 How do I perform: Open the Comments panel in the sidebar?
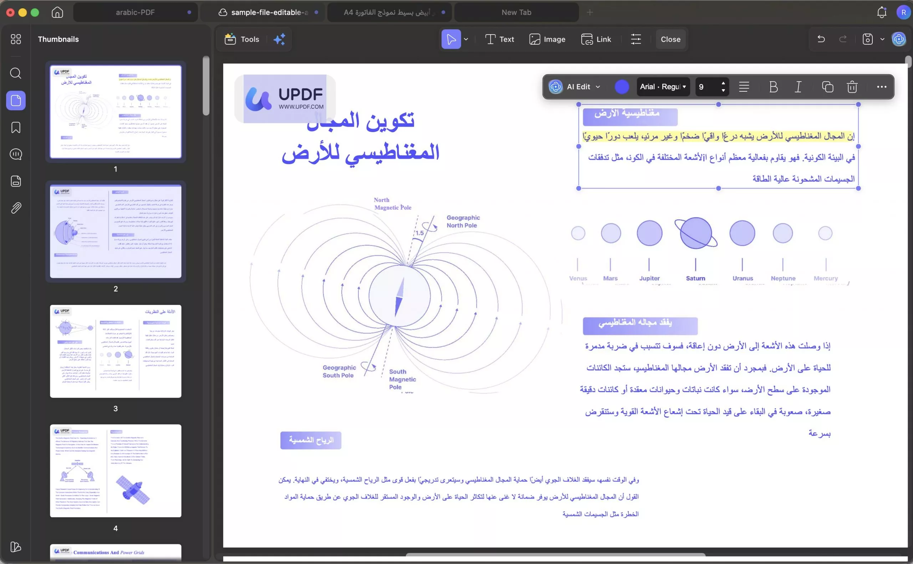[x=16, y=154]
